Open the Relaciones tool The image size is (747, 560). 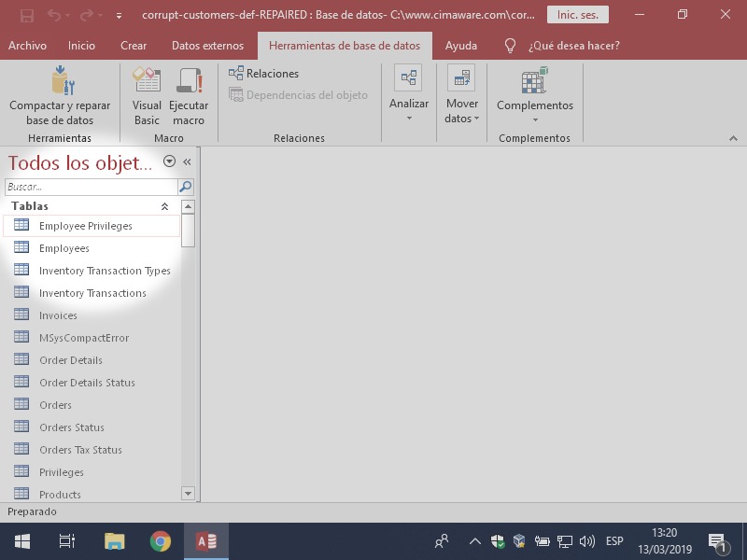pyautogui.click(x=264, y=74)
